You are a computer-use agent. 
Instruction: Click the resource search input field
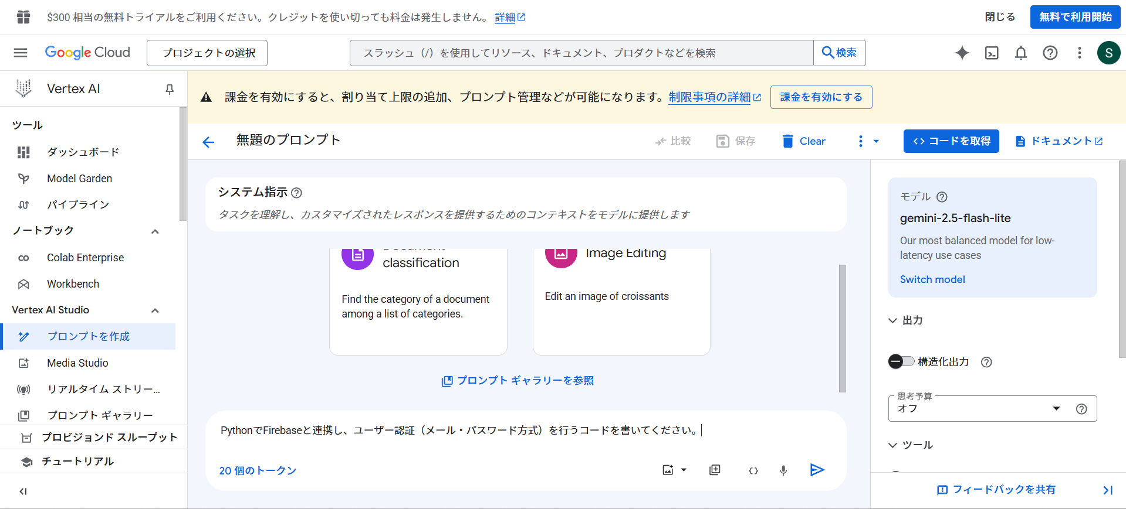click(x=581, y=53)
